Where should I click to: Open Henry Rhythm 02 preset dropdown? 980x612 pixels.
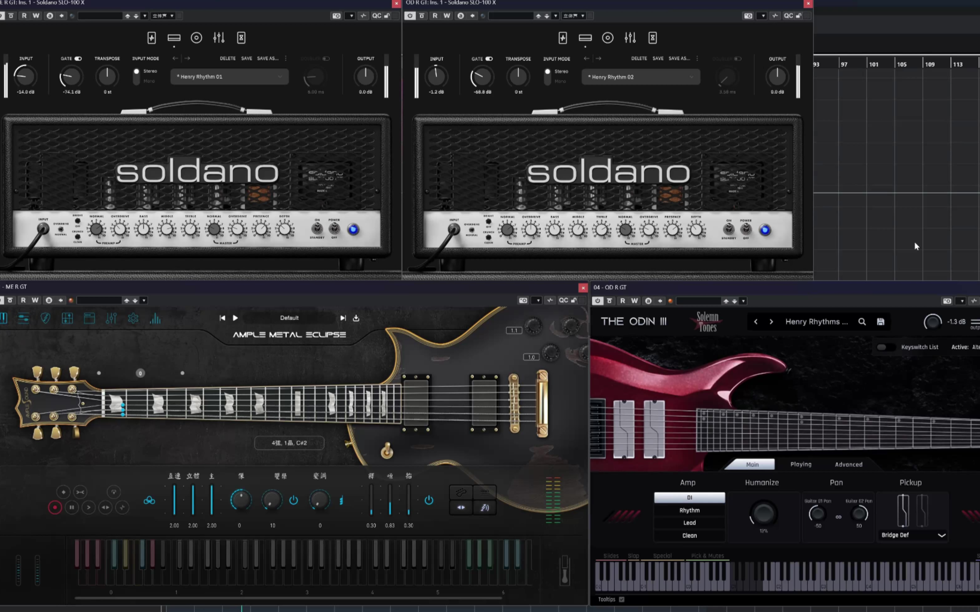coord(640,77)
